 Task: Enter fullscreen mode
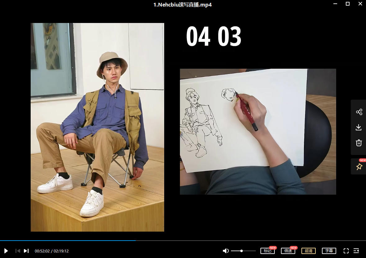coord(346,251)
